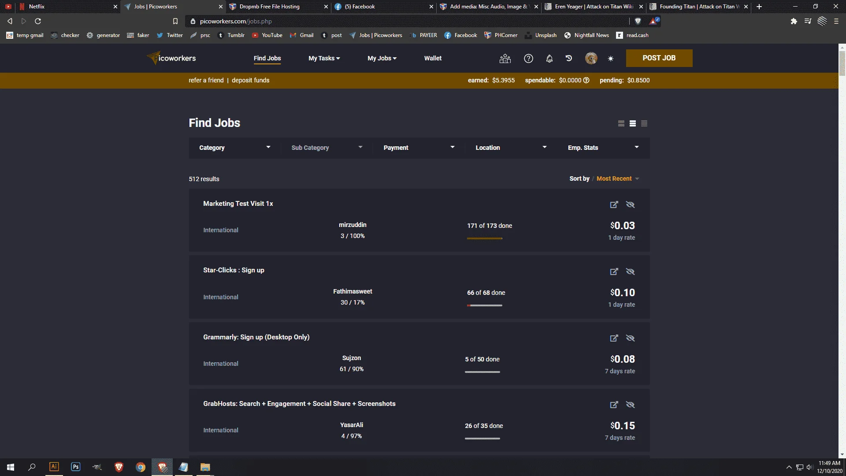846x476 pixels.
Task: Click Marketing Test Visit progress bar
Action: click(x=484, y=238)
